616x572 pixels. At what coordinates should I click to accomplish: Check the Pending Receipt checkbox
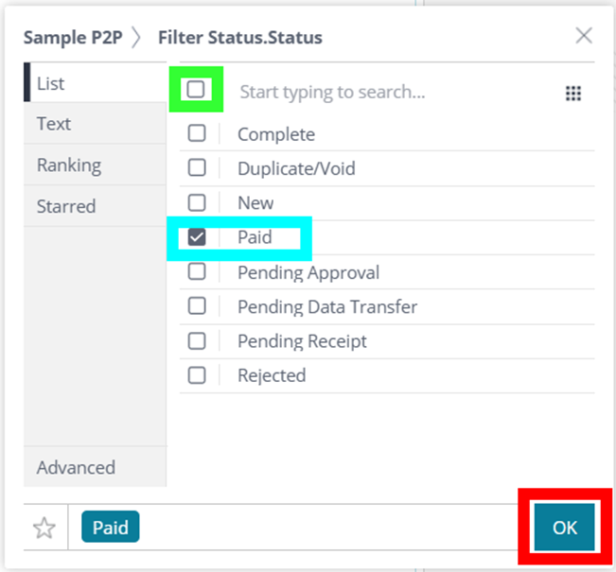pyautogui.click(x=197, y=340)
